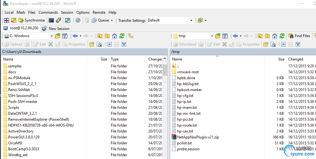Sort remote files by Size column
Viewport: 316px width, 159px height.
[x=275, y=59]
